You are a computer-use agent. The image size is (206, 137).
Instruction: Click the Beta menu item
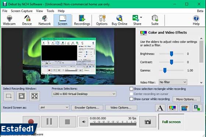point(200,11)
